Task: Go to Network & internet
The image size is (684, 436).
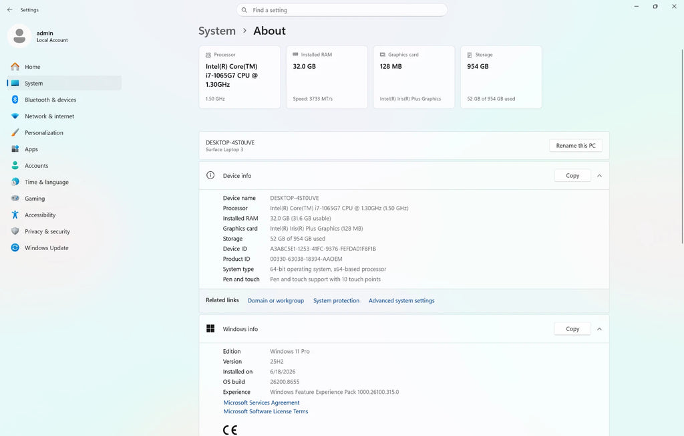Action: [64, 116]
